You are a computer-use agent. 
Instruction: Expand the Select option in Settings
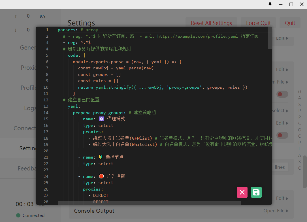click(x=280, y=111)
